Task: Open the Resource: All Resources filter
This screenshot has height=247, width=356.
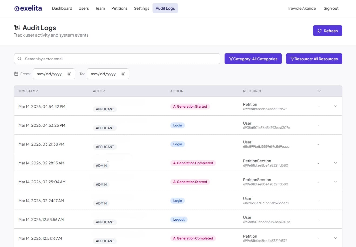Action: pyautogui.click(x=314, y=59)
